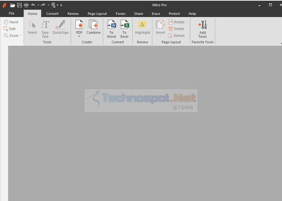Open Customize Quick Access Toolbar arrow

coord(61,5)
